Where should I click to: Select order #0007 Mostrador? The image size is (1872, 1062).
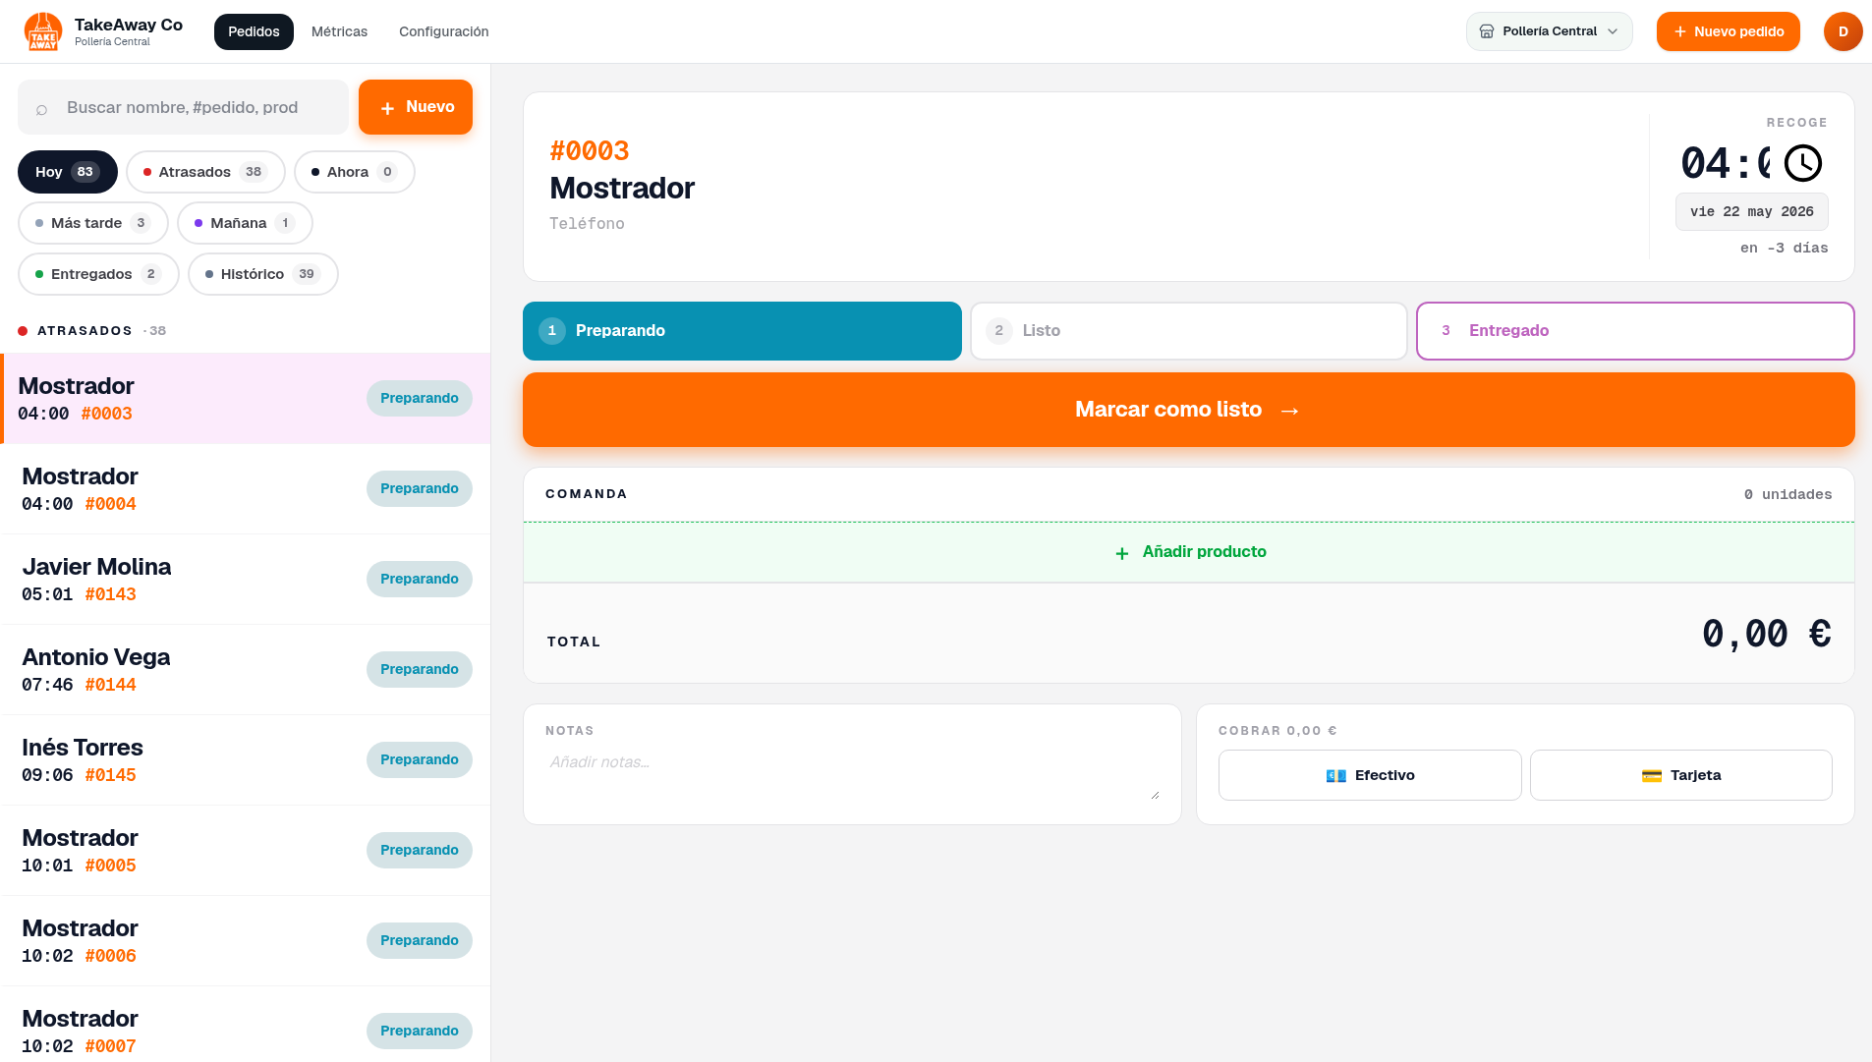(x=246, y=1024)
